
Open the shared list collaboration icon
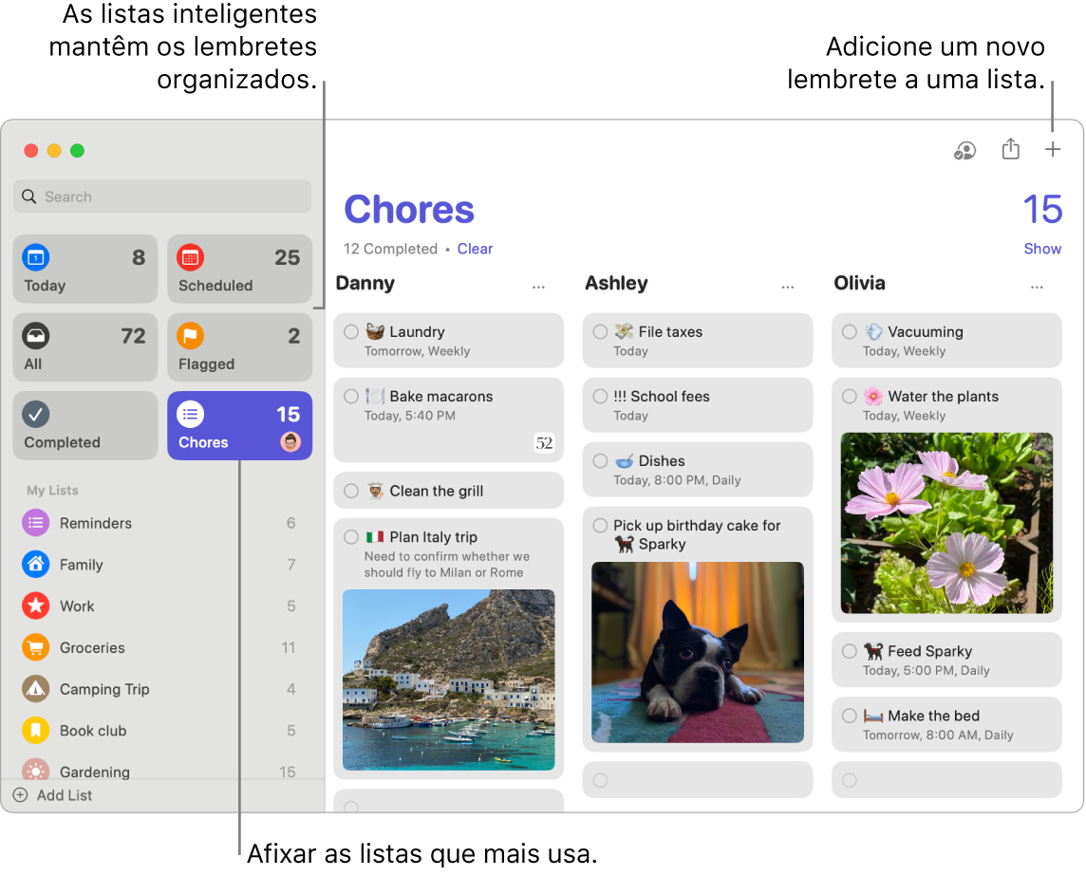coord(964,150)
